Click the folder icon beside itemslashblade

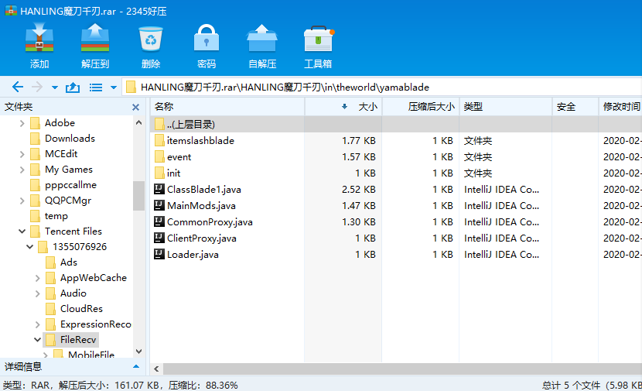159,141
